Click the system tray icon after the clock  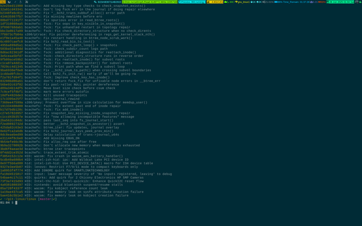[x=357, y=2]
